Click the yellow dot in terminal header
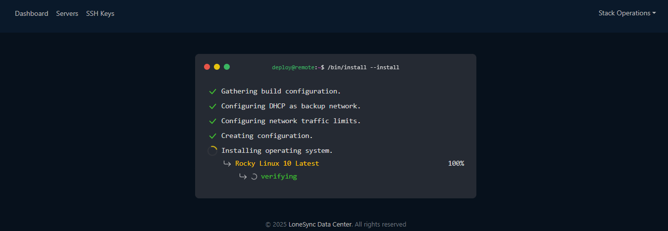 (x=217, y=67)
